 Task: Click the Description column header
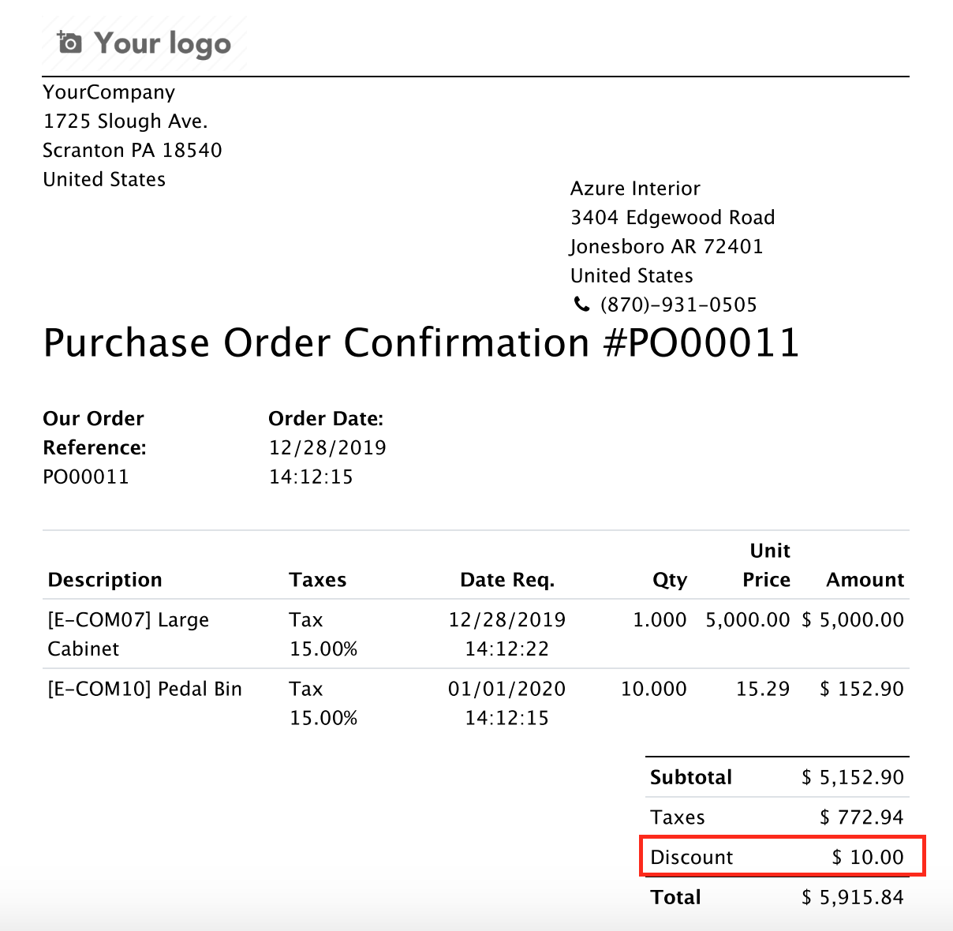pyautogui.click(x=105, y=580)
